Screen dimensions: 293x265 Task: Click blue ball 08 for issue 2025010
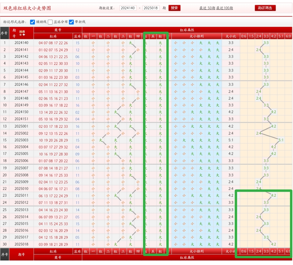pos(78,189)
